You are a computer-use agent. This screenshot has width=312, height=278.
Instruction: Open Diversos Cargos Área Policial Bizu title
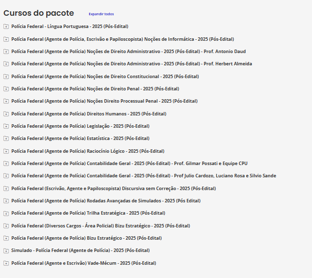coord(101,226)
